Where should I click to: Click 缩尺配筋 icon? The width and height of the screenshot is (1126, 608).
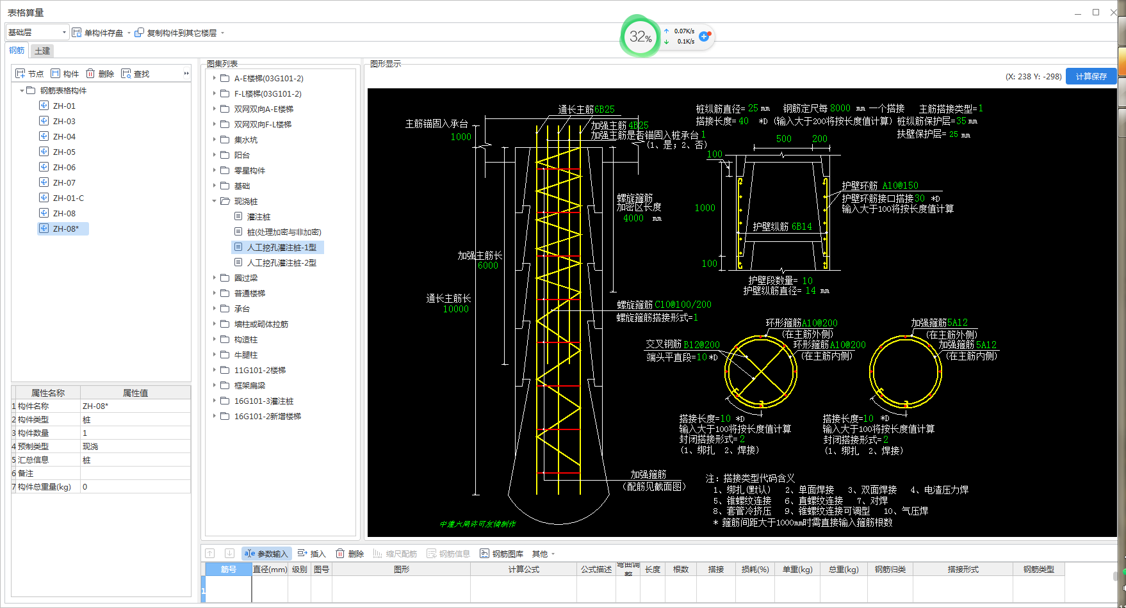tap(378, 554)
